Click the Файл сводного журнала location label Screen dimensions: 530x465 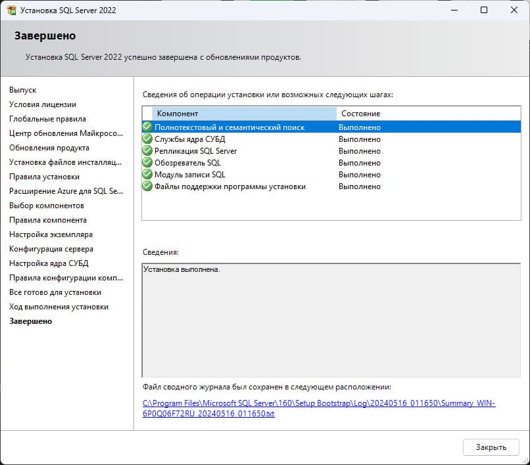click(267, 387)
